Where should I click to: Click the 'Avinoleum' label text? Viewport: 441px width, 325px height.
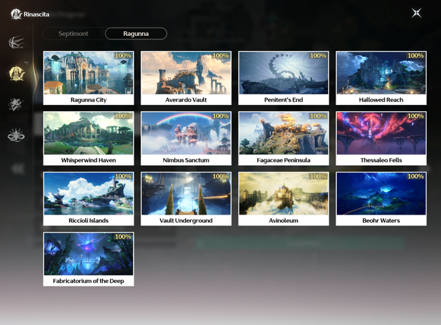[x=283, y=220]
